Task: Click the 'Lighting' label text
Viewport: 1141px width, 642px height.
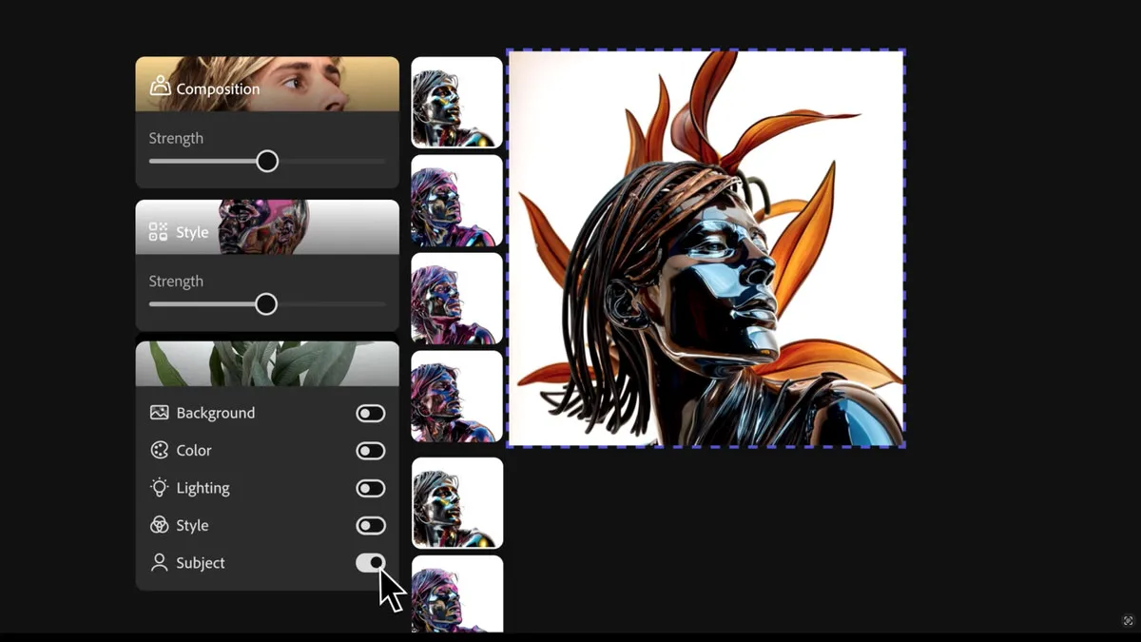Action: point(203,488)
